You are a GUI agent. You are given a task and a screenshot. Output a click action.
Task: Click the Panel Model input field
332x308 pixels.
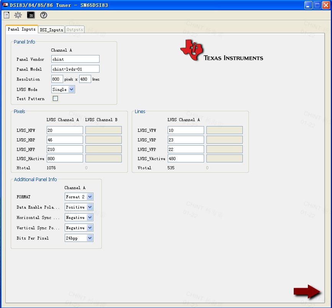point(75,69)
